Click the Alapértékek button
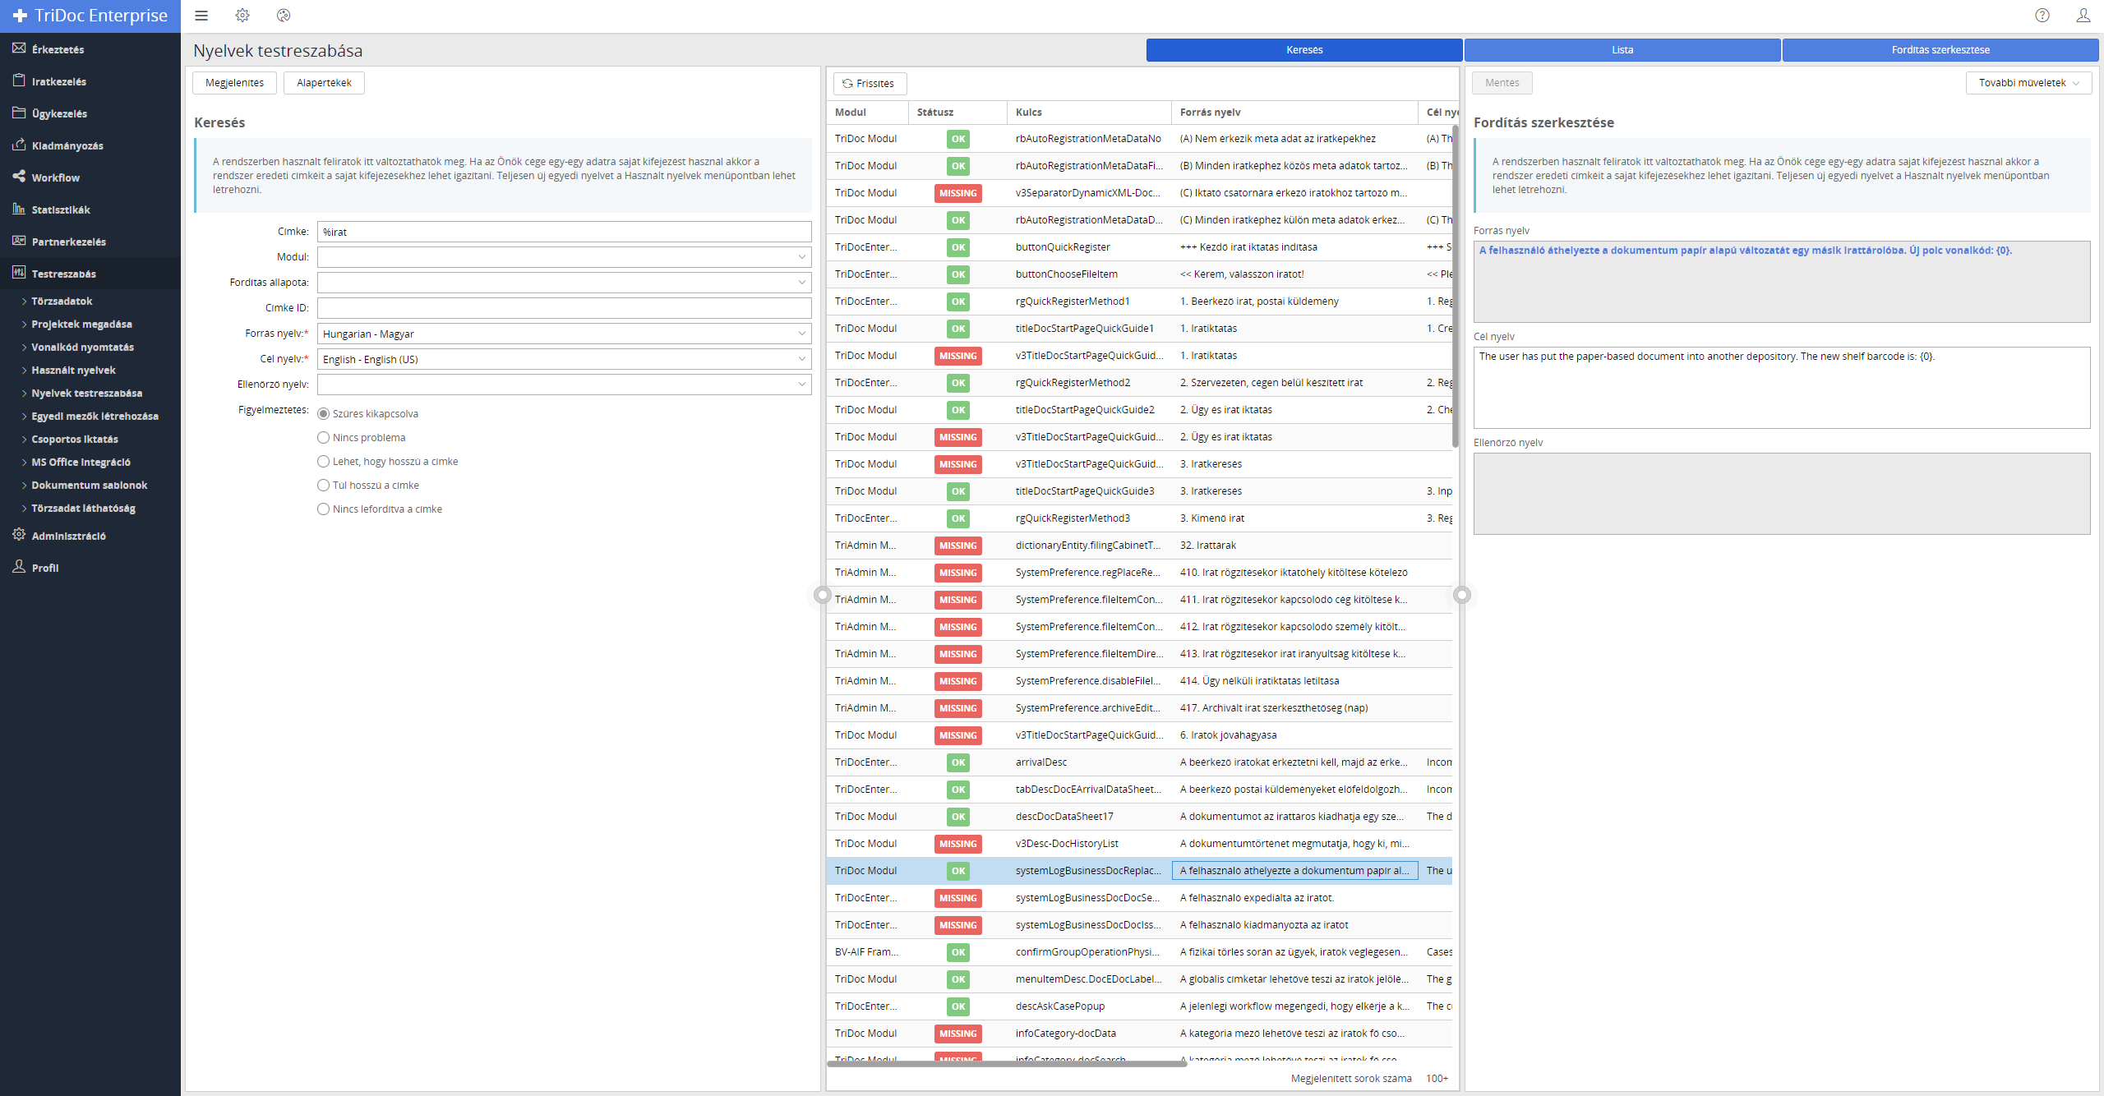 [x=324, y=83]
